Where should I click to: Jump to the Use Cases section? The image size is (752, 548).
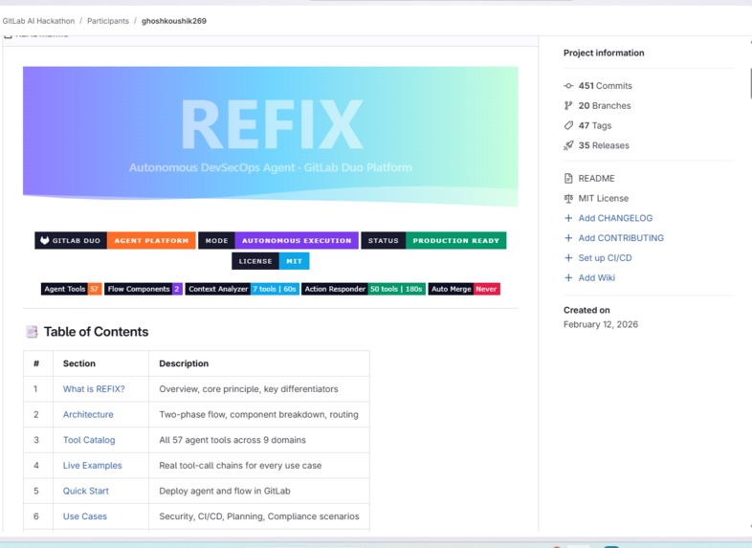(x=85, y=515)
